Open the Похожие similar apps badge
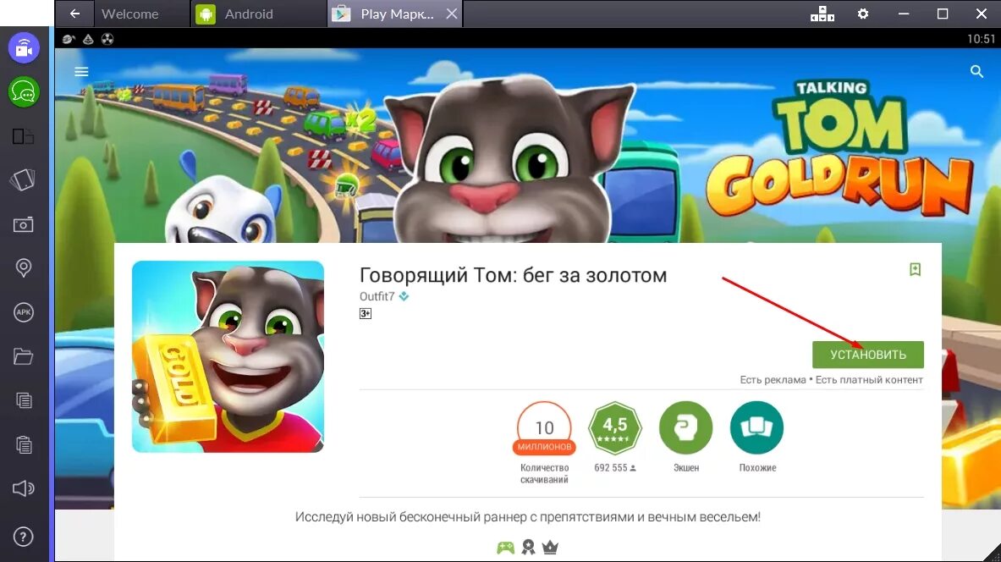 click(756, 427)
